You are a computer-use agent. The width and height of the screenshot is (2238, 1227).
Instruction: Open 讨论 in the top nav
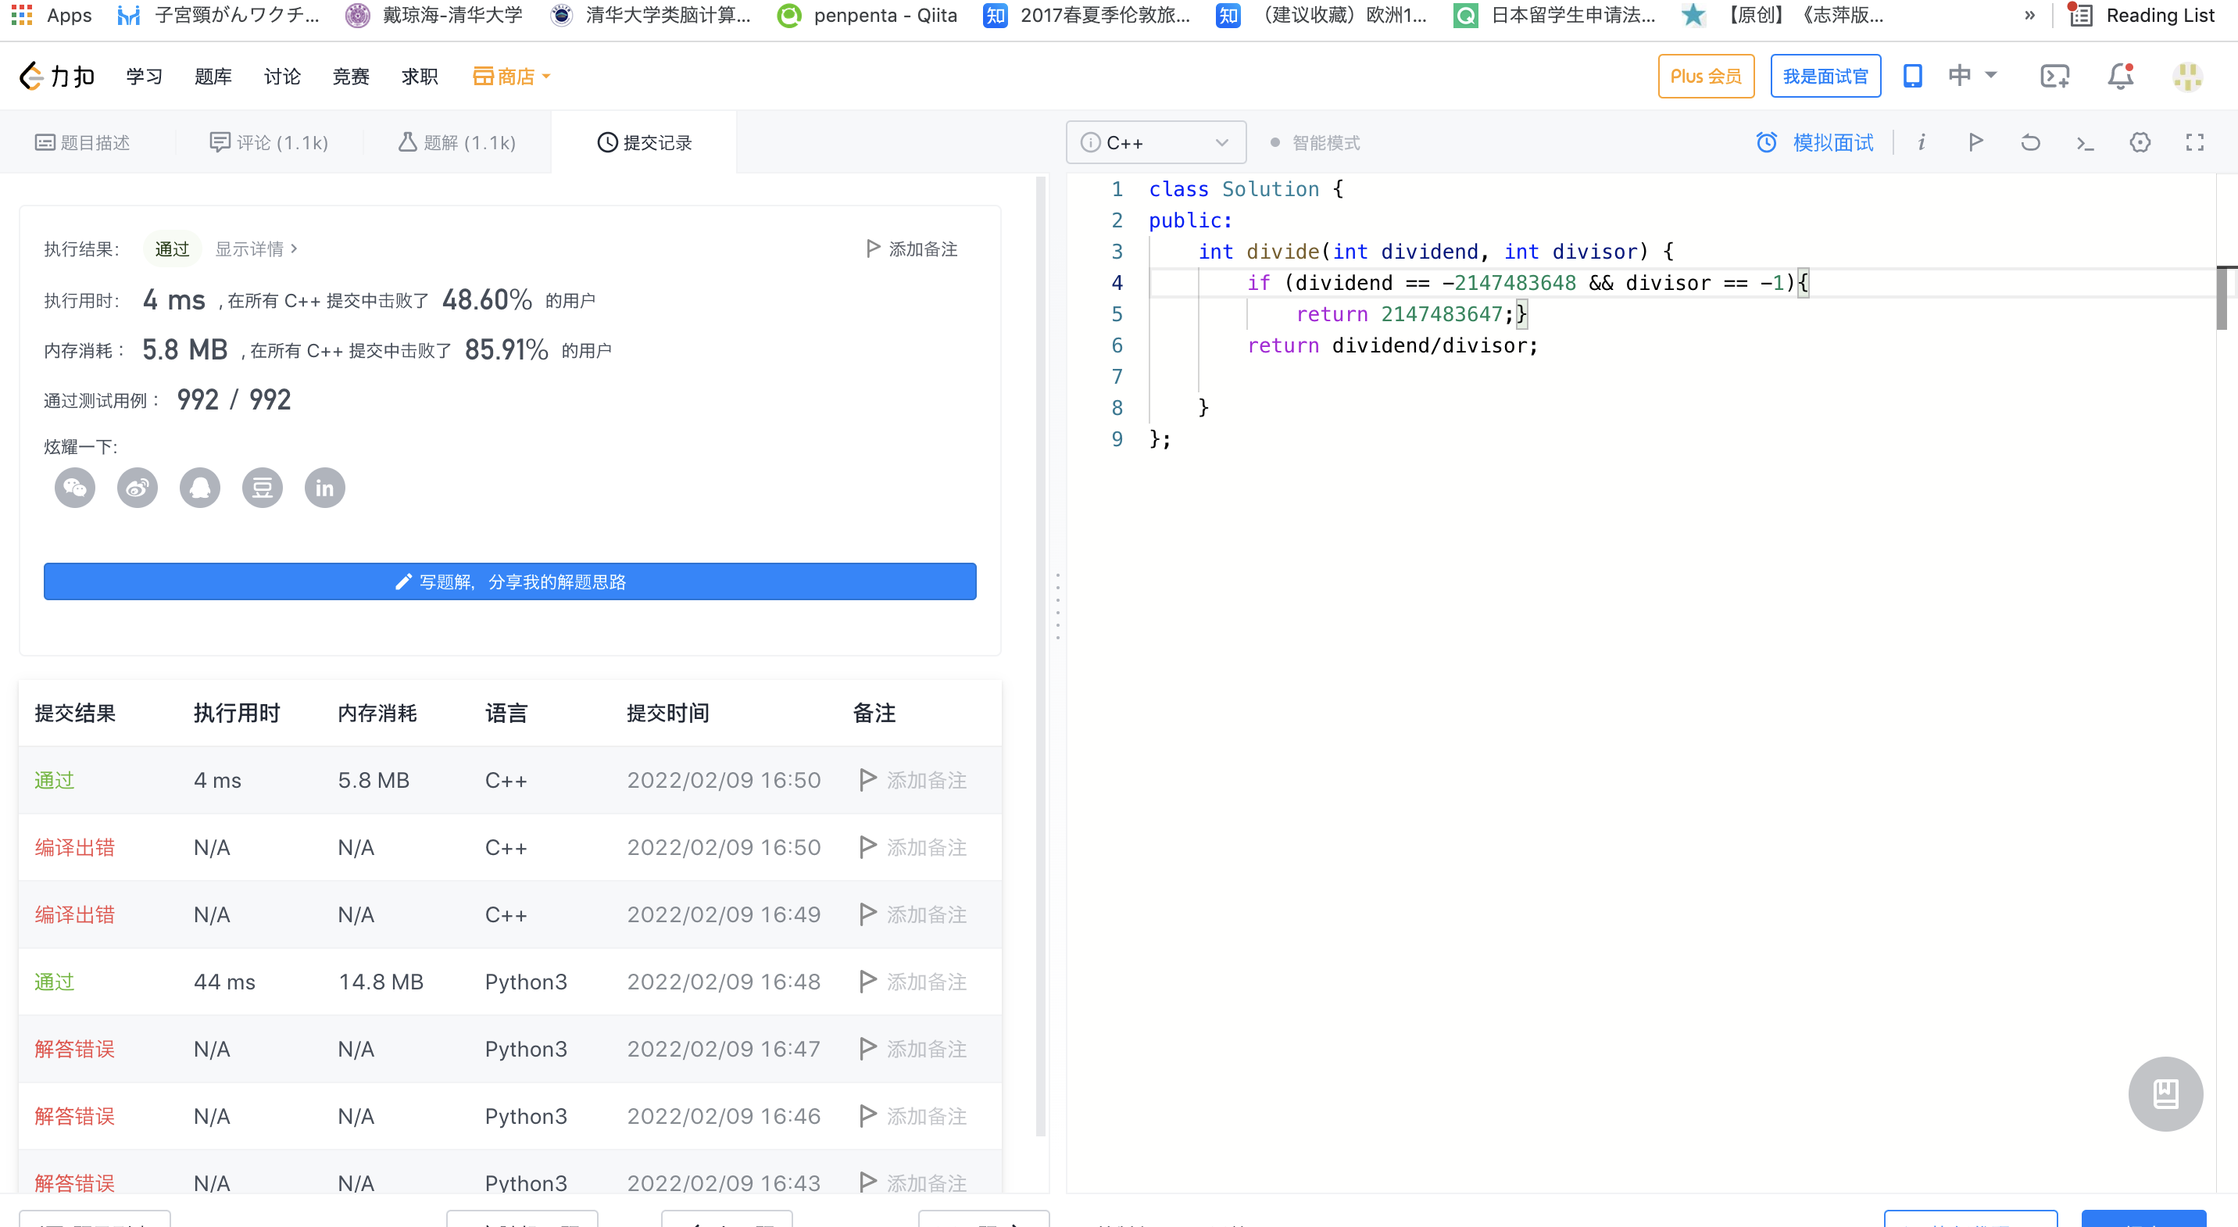[x=282, y=77]
